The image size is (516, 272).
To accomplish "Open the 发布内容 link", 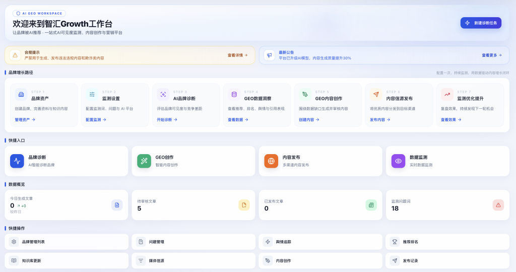I will pos(380,120).
